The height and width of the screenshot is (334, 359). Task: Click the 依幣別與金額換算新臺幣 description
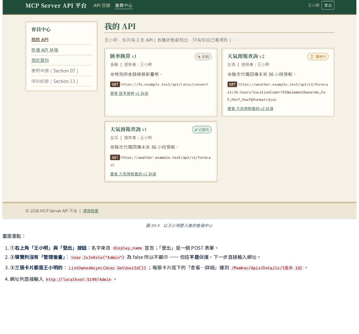point(136,74)
